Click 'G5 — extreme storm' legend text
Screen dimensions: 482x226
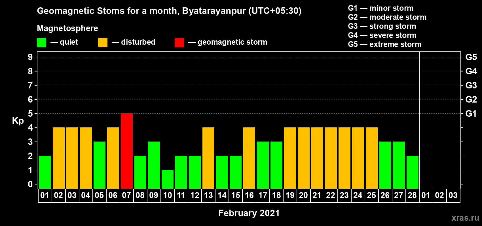coord(385,44)
